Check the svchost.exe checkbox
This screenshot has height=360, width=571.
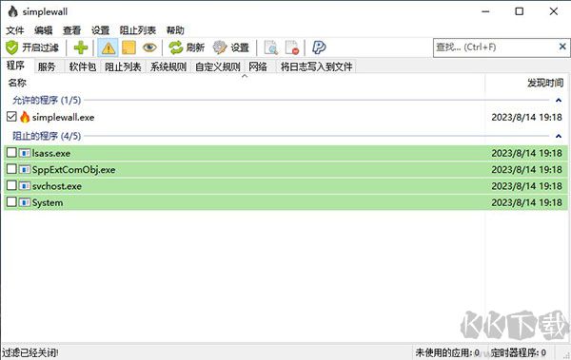click(x=11, y=185)
